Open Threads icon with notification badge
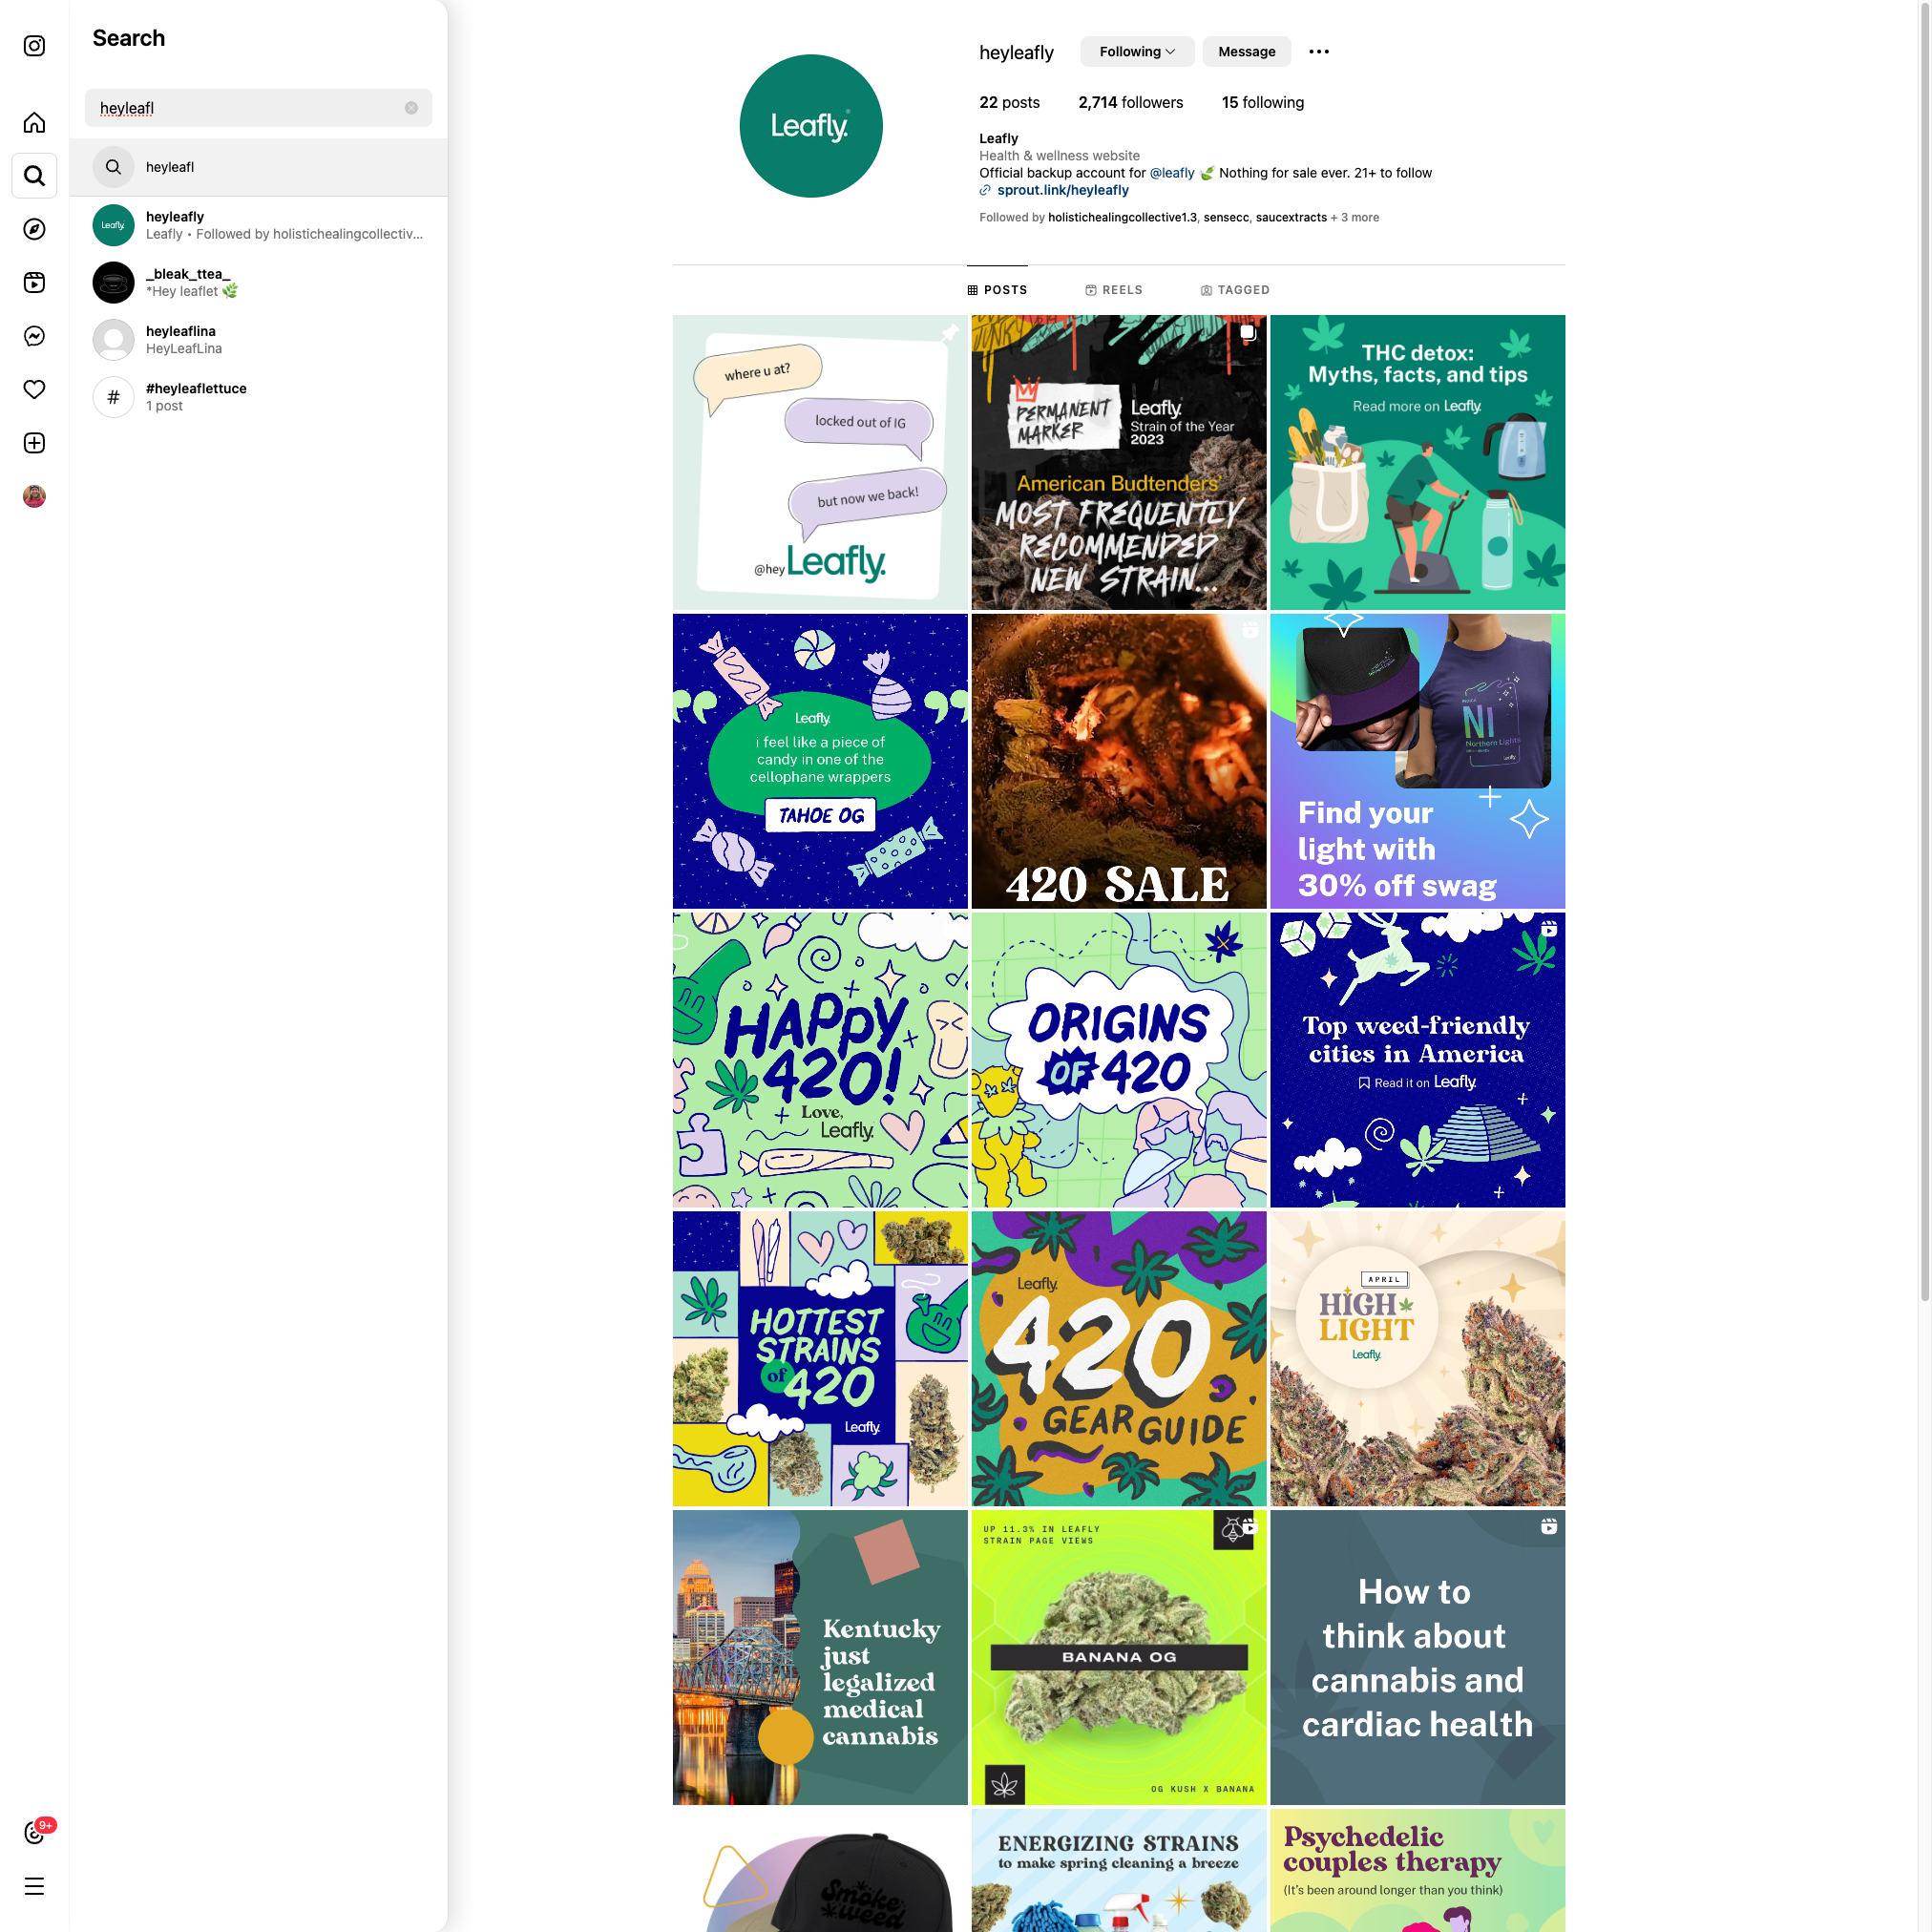Viewport: 1932px width, 1932px height. tap(34, 1832)
